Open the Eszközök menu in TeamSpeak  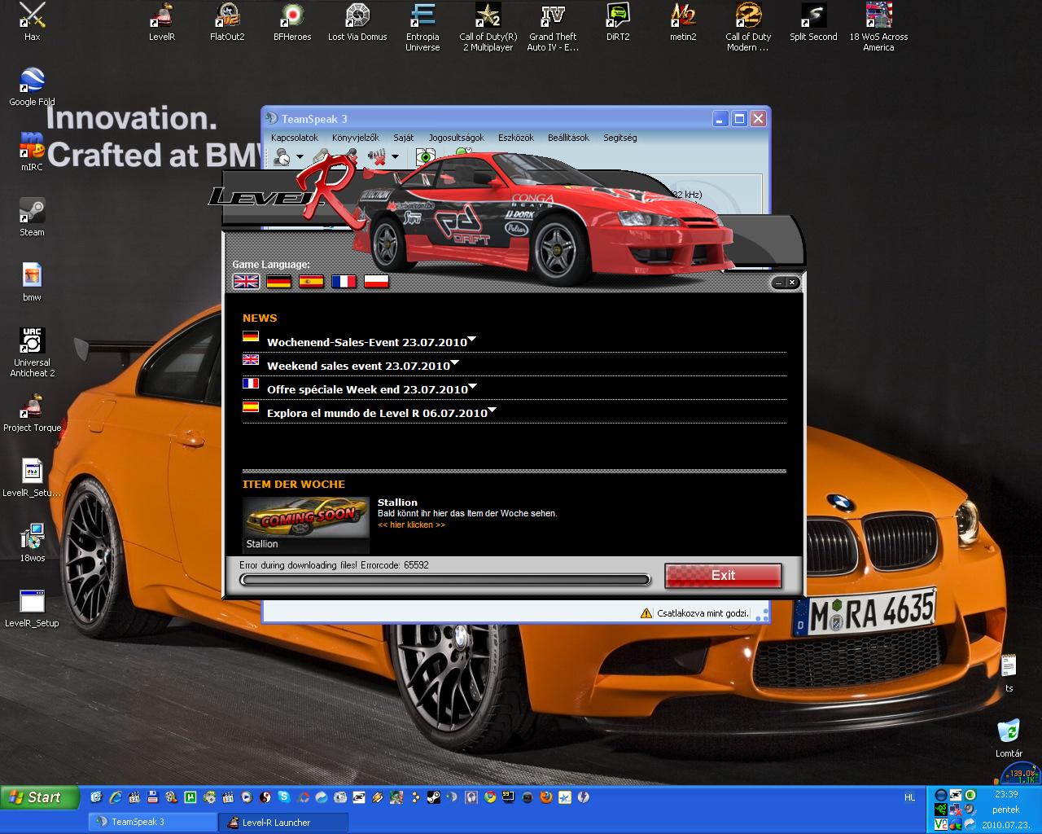516,138
